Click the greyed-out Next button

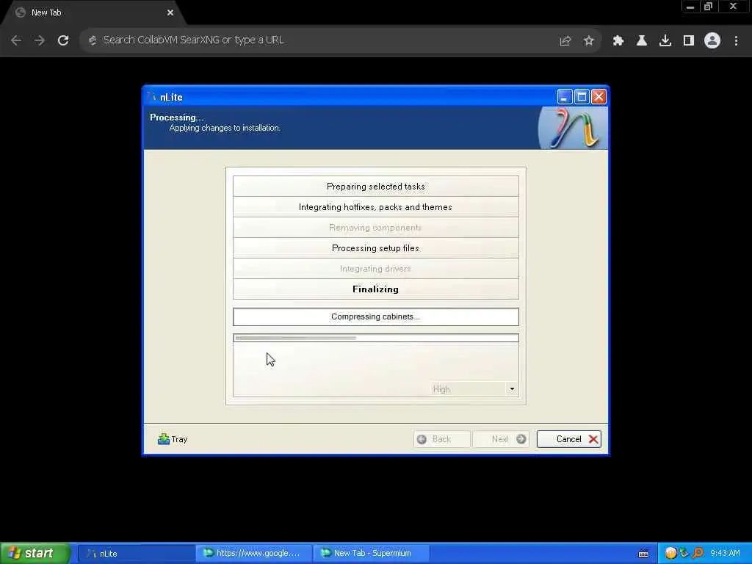(501, 439)
